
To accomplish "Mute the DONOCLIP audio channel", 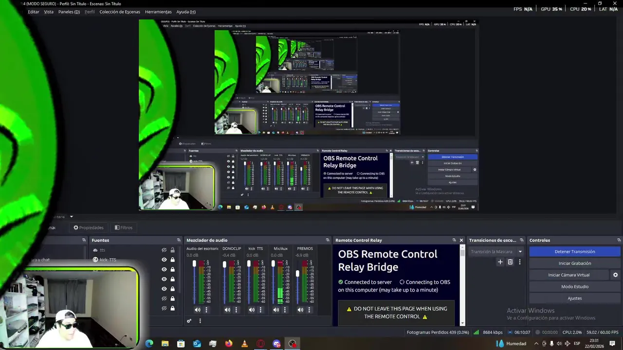I will coord(227,310).
